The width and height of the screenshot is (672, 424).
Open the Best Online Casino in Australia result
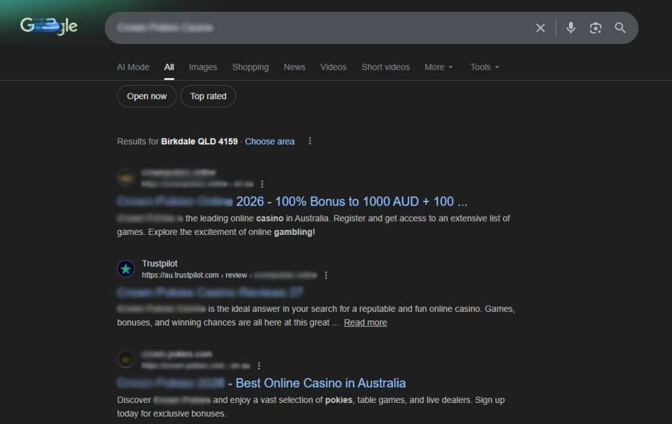pos(320,383)
